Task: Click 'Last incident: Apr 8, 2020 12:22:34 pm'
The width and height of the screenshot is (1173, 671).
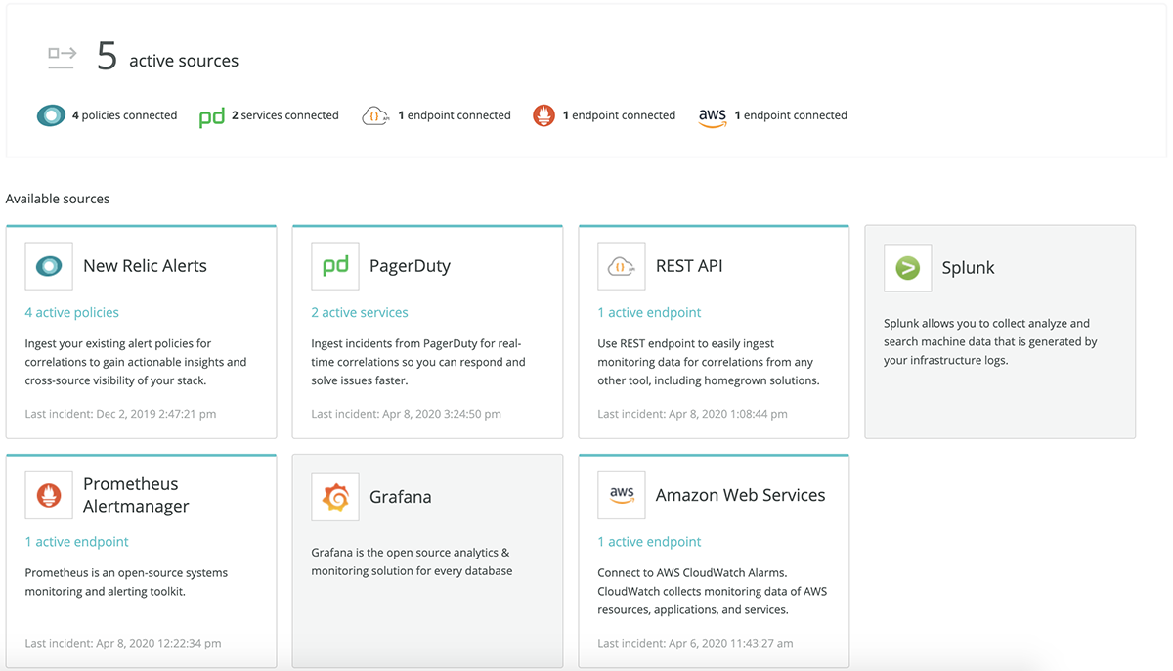Action: [123, 643]
